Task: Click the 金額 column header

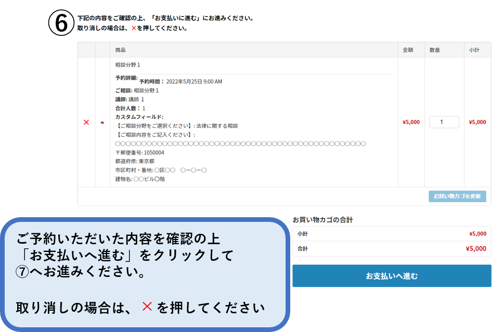Action: [408, 50]
